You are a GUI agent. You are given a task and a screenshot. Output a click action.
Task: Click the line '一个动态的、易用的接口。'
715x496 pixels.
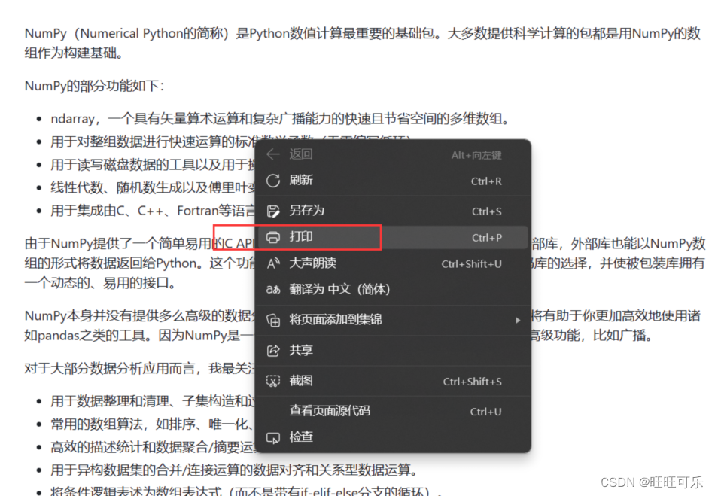100,283
